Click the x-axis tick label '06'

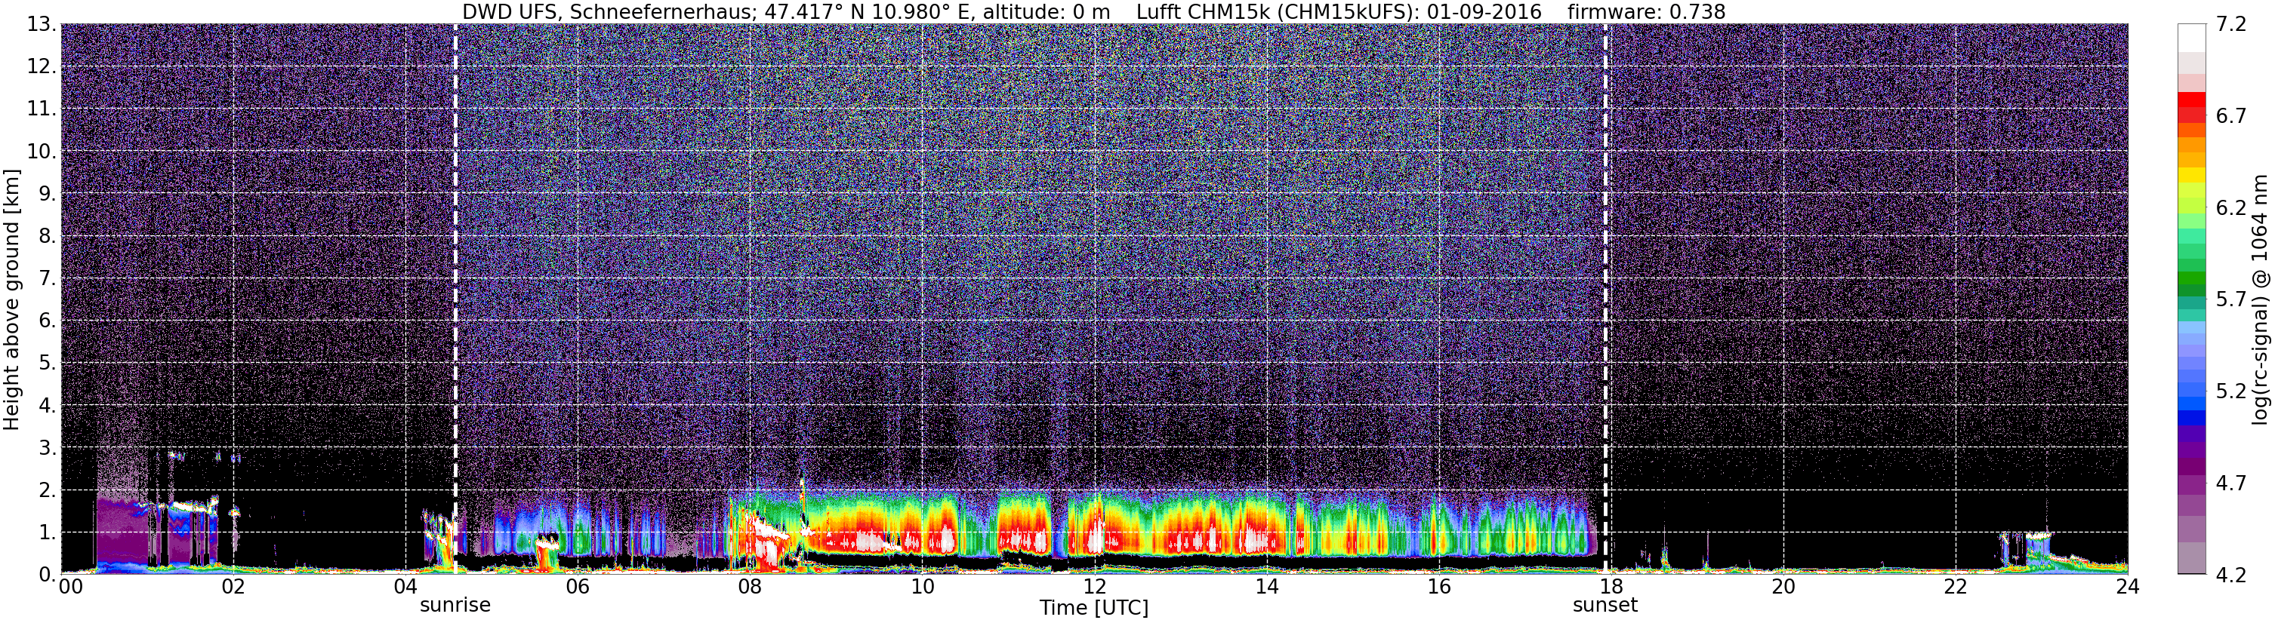(578, 587)
